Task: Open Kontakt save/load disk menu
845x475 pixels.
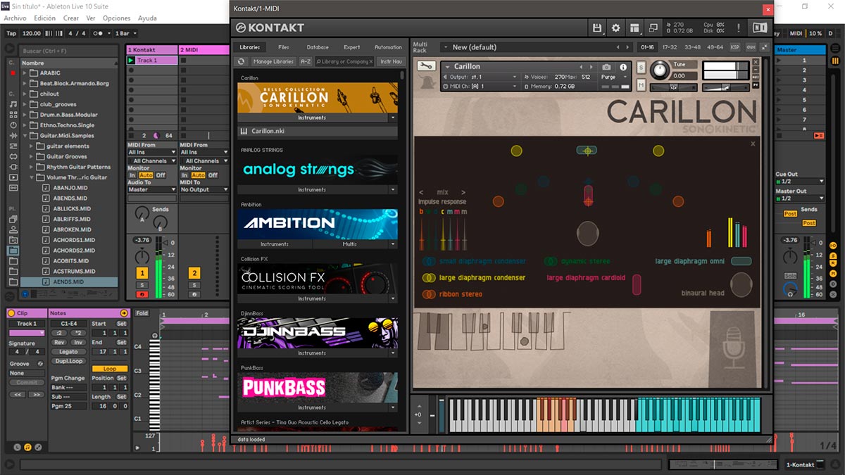Action: [597, 27]
